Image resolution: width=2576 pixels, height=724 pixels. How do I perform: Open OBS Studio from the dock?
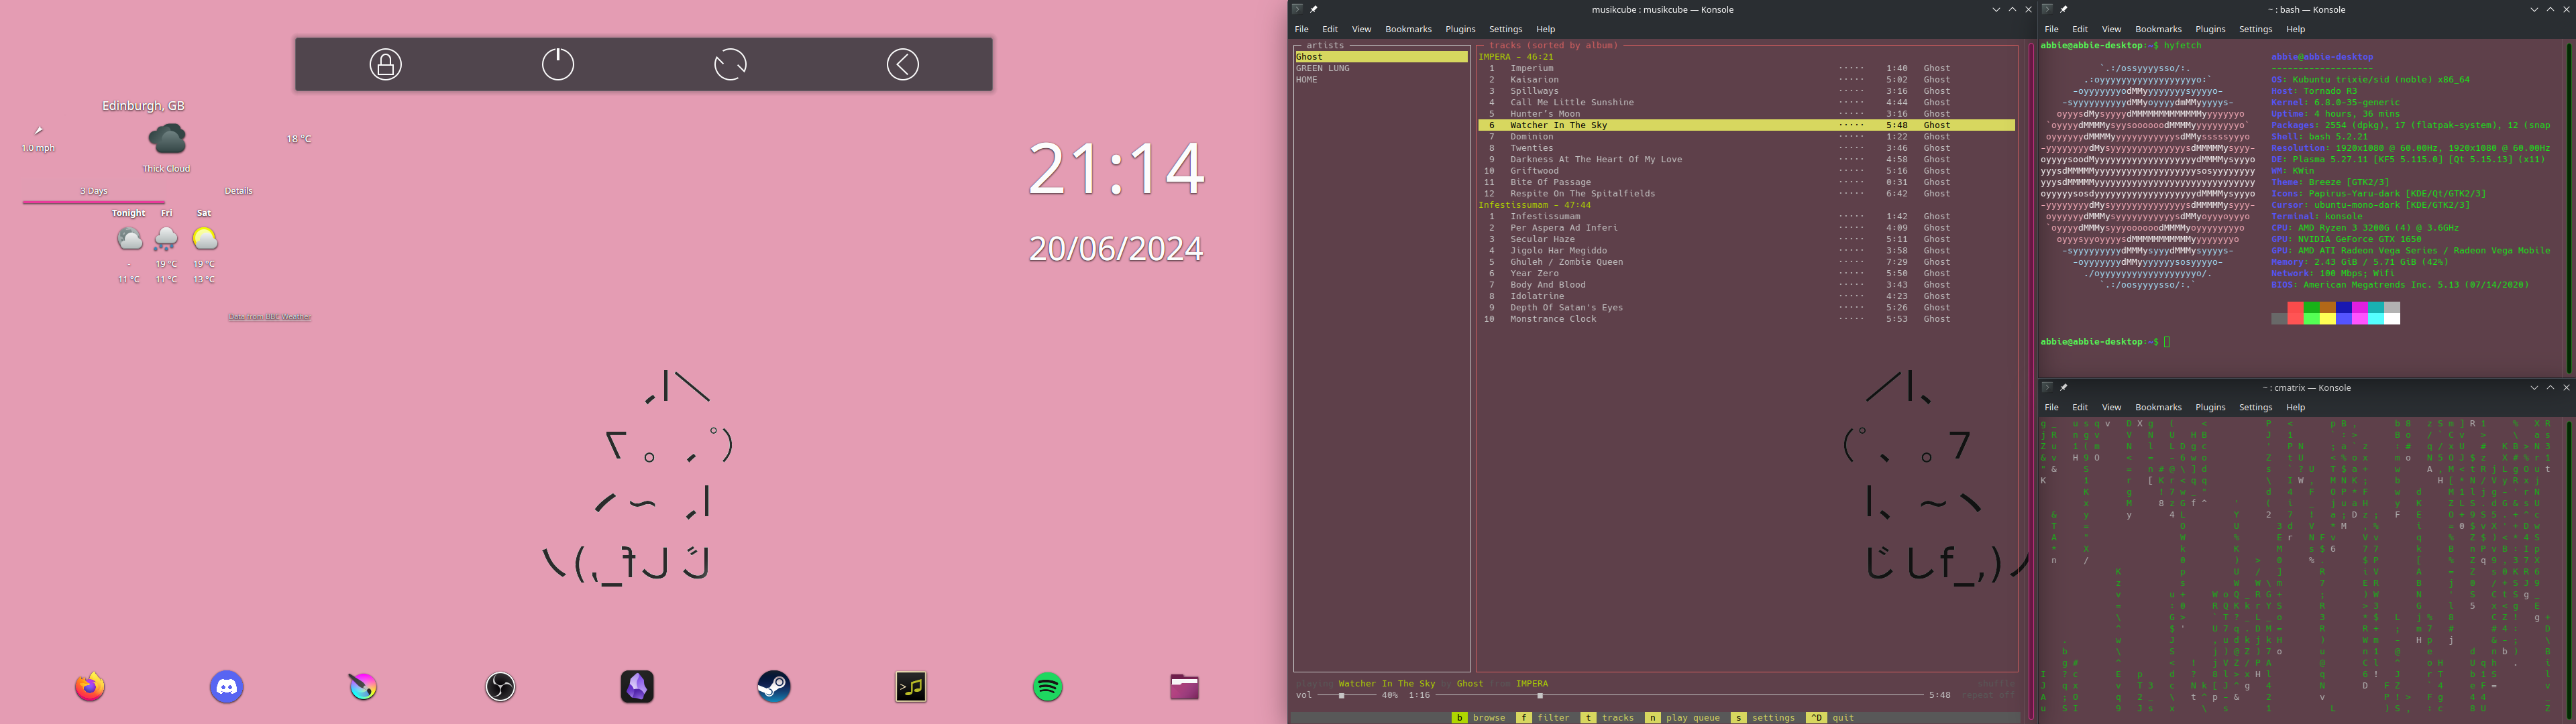tap(500, 687)
